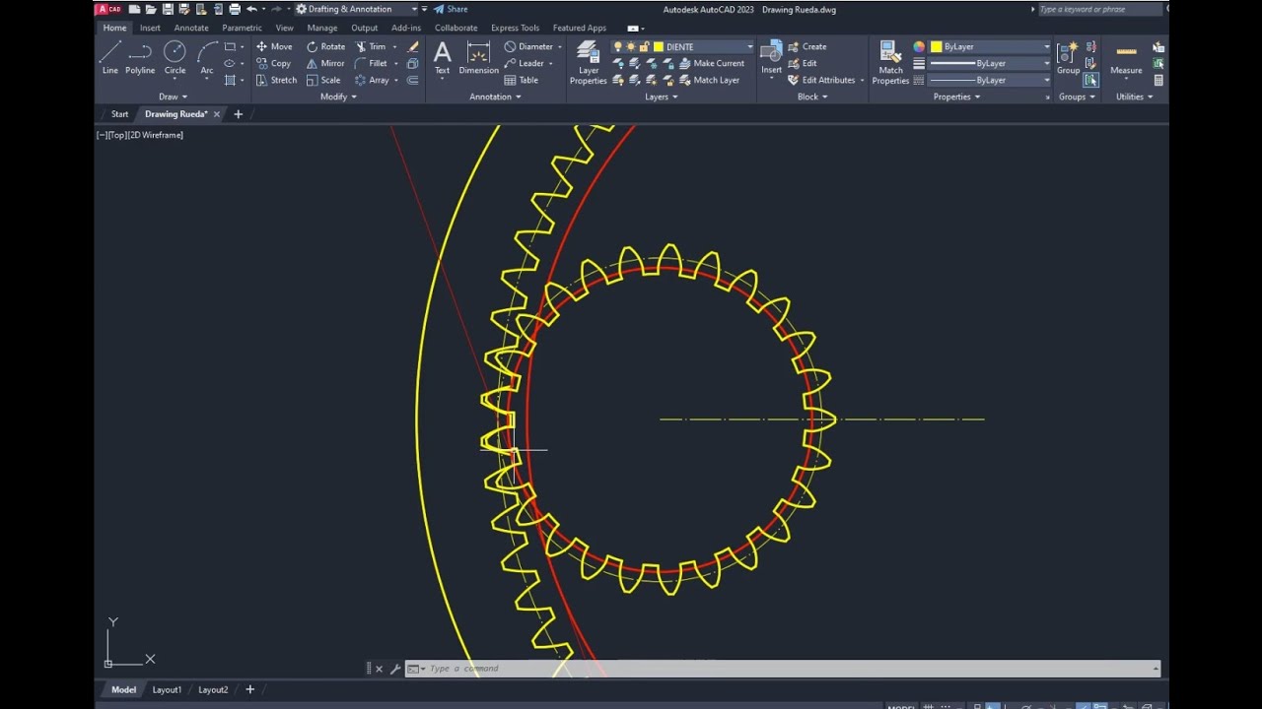Click Make Current layer button
Screen dimensions: 1262x709
712,63
